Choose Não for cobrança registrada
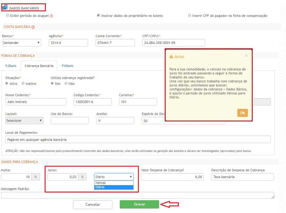286x213 pixels. [x=66, y=84]
